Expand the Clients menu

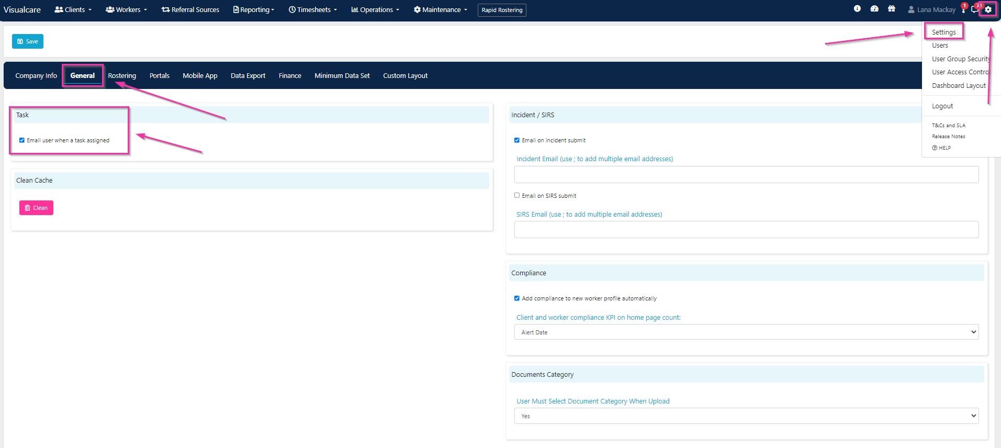[73, 9]
